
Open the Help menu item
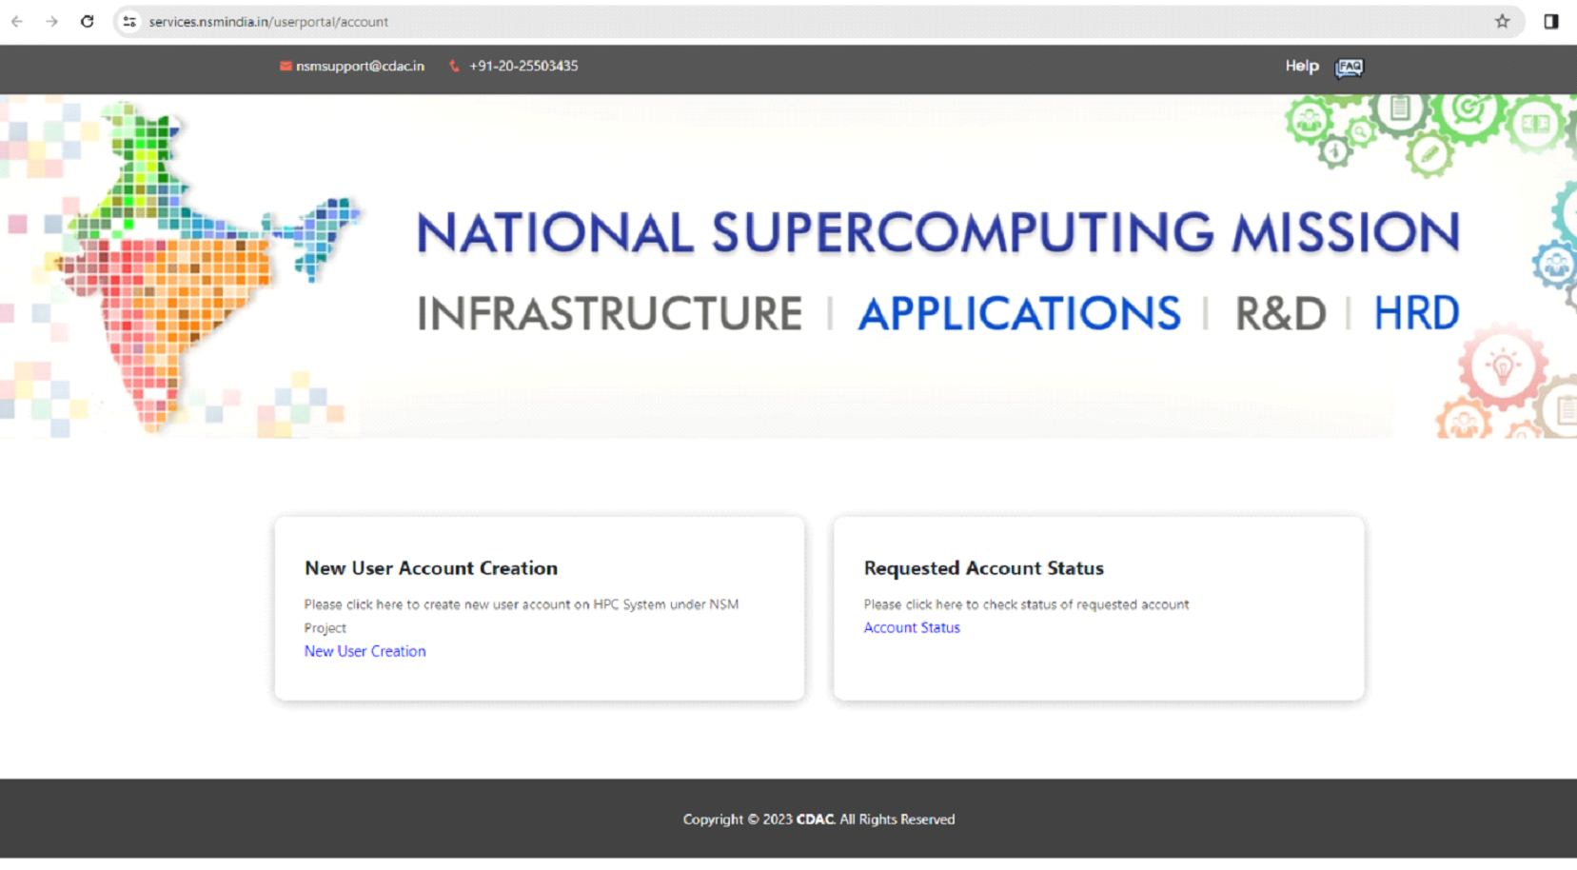1301,66
